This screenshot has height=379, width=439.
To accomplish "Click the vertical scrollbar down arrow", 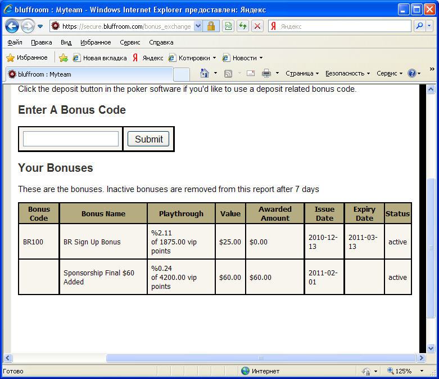I will click(x=431, y=348).
